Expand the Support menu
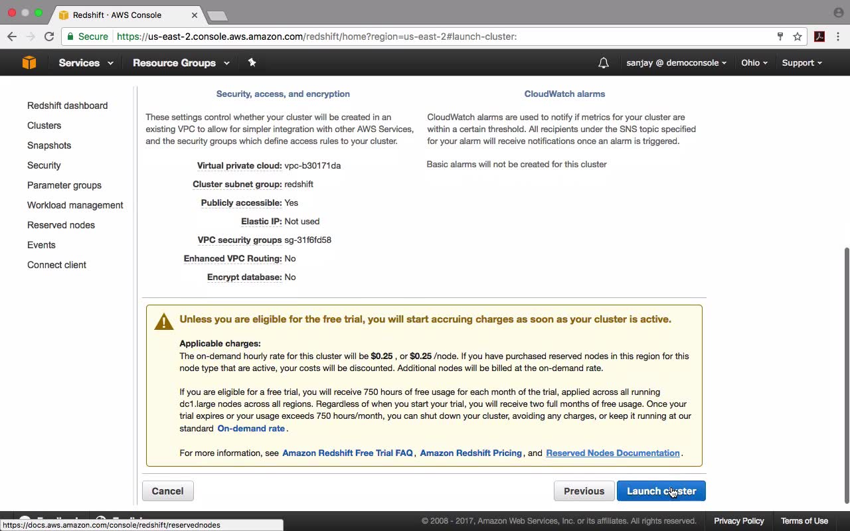This screenshot has height=531, width=850. coord(802,63)
